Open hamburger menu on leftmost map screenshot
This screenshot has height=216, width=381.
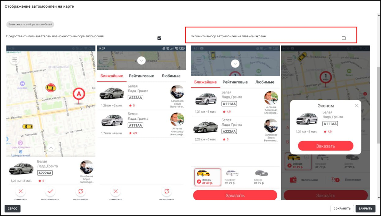click(x=14, y=59)
